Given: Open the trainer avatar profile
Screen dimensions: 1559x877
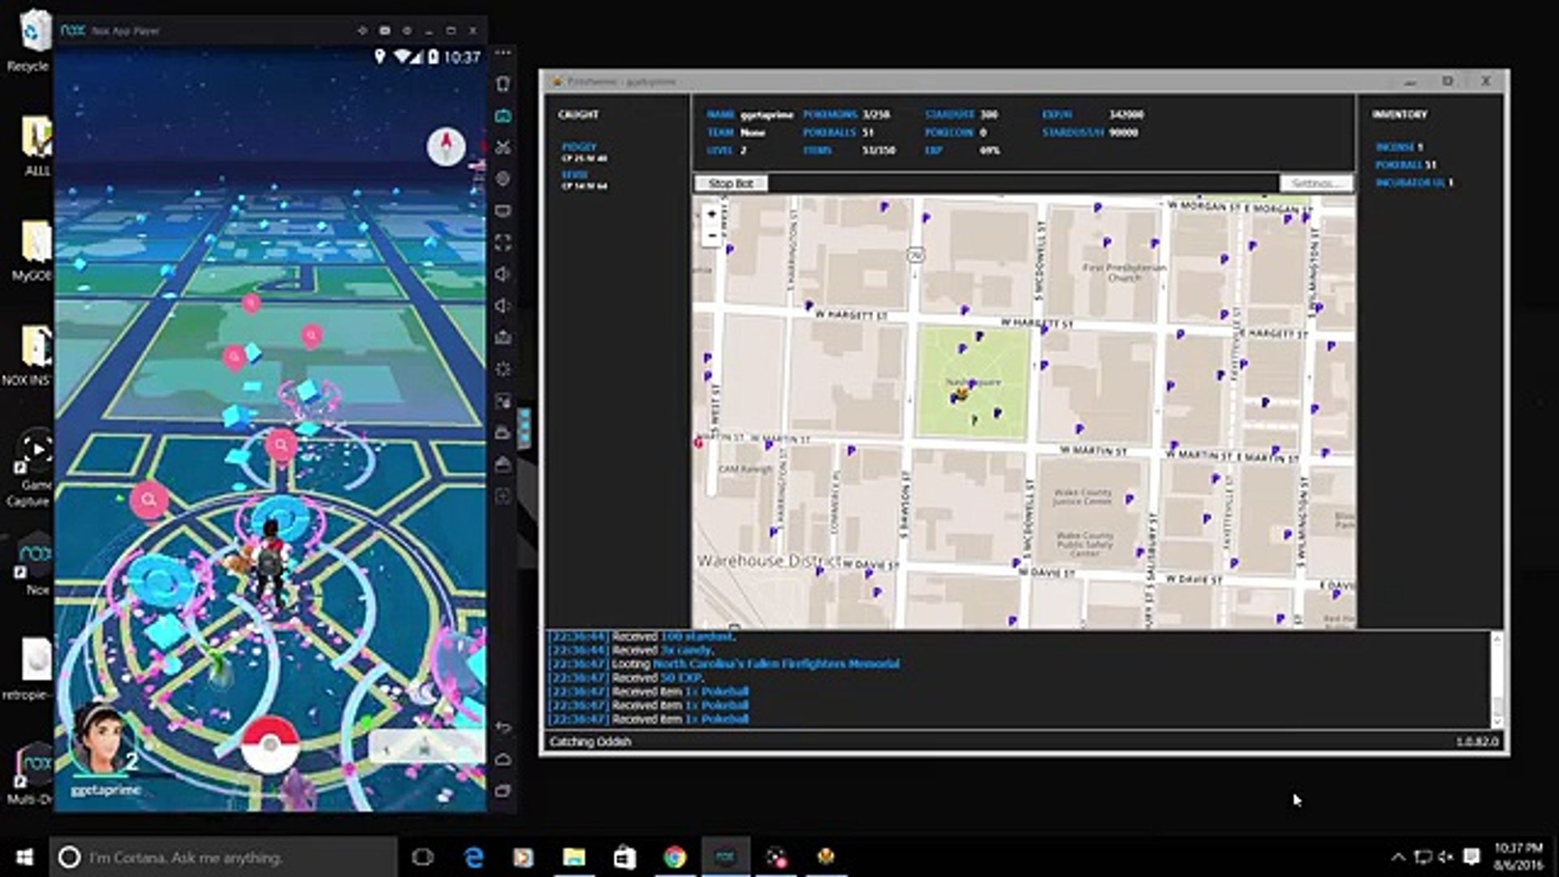Looking at the screenshot, I should click(101, 741).
